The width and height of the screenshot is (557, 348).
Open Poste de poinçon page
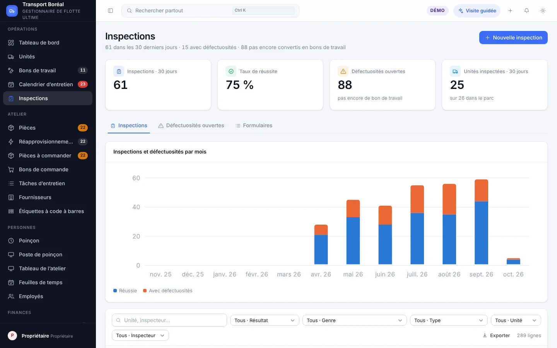[48, 254]
